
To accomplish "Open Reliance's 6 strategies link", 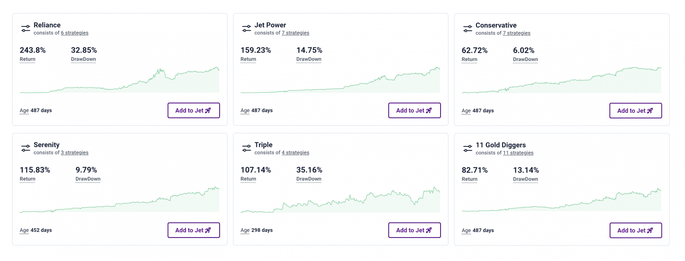I will point(74,33).
